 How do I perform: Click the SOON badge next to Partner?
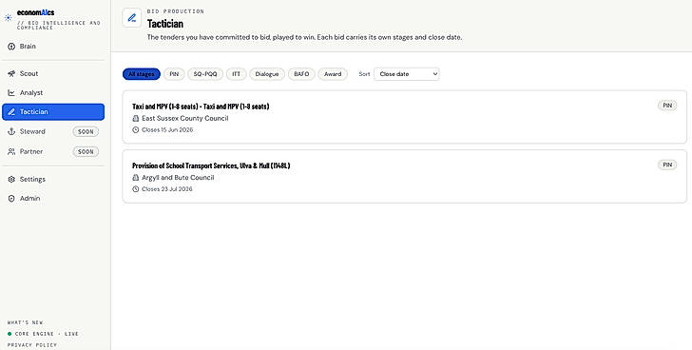86,151
